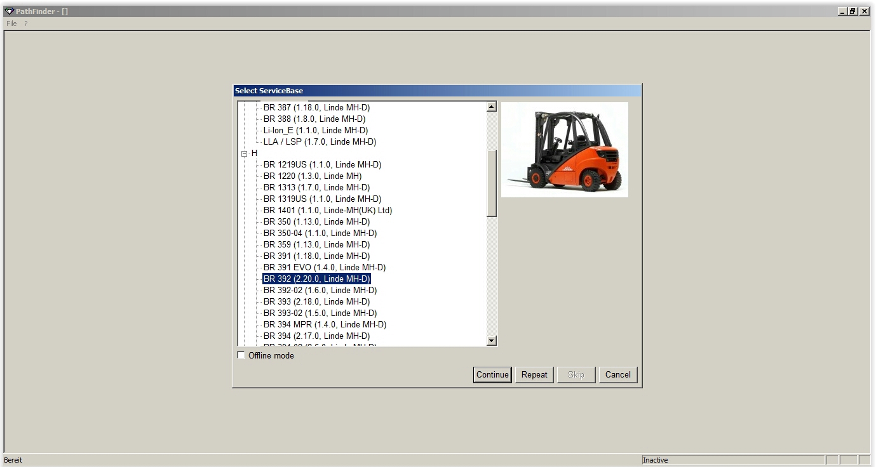Select BR 1220 (1.3.0, Linde MH)
Viewport: 876px width, 467px height.
pos(313,176)
